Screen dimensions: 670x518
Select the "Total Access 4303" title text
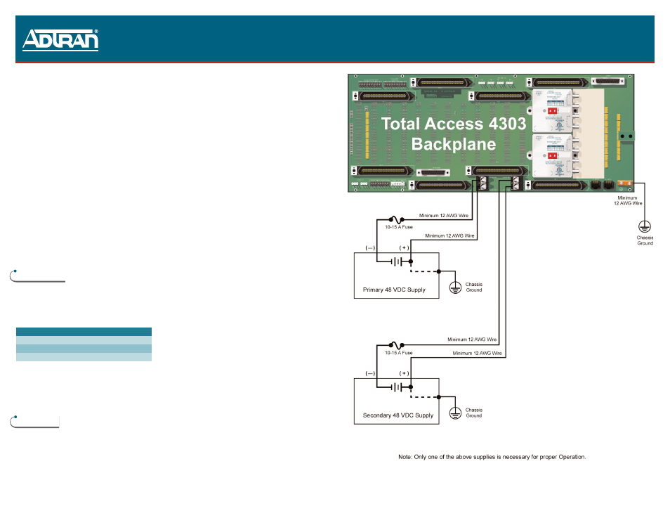[x=454, y=124]
